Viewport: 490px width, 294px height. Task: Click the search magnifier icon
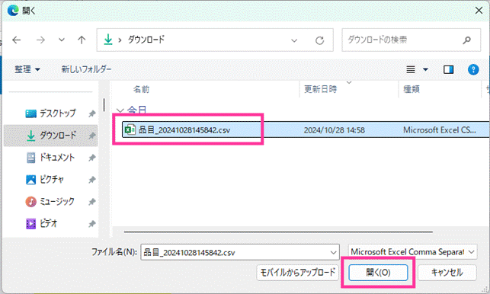pos(467,40)
